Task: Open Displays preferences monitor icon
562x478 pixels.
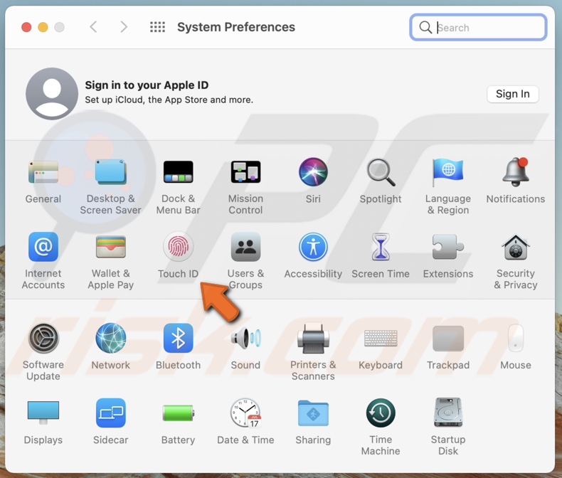Action: [43, 413]
